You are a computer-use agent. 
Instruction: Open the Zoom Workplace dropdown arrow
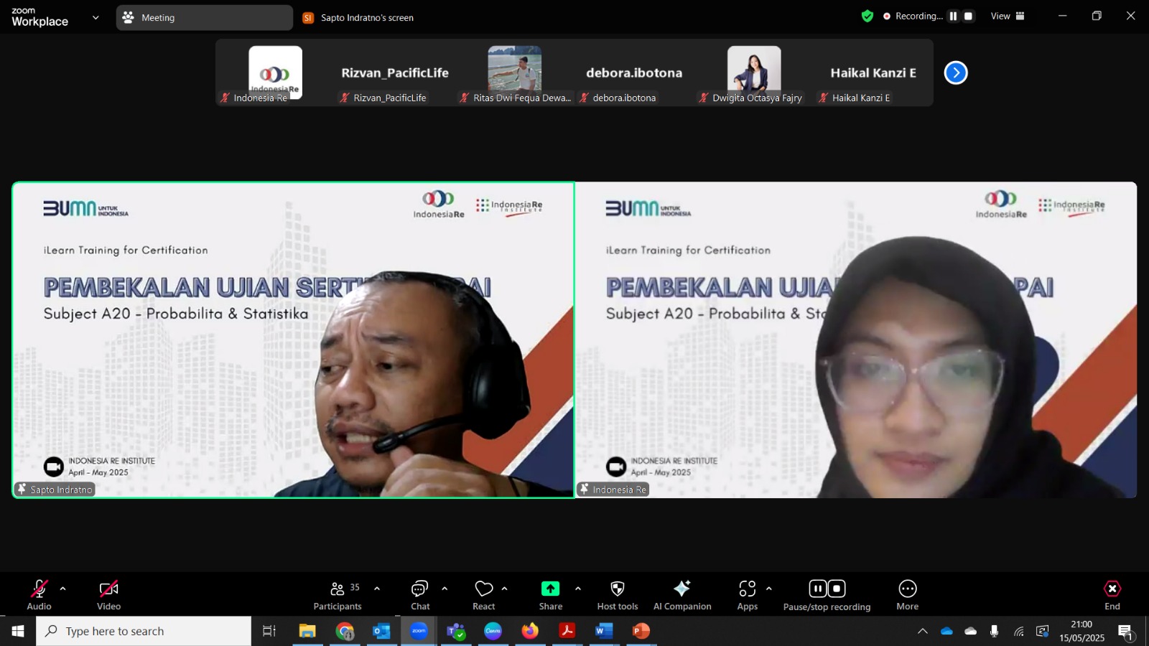tap(96, 17)
